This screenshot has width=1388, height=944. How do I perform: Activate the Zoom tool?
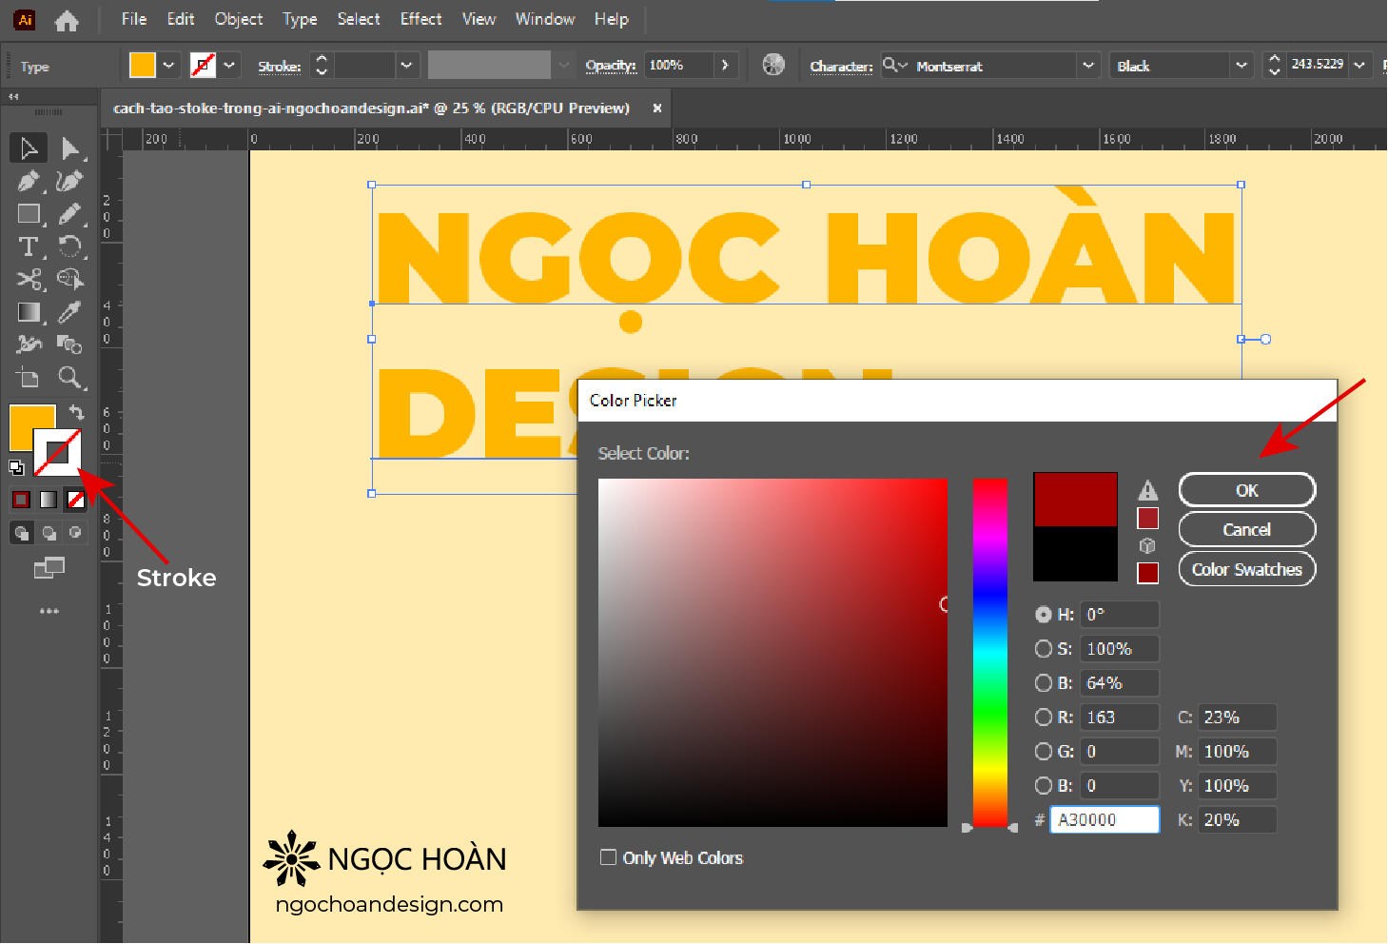coord(68,378)
